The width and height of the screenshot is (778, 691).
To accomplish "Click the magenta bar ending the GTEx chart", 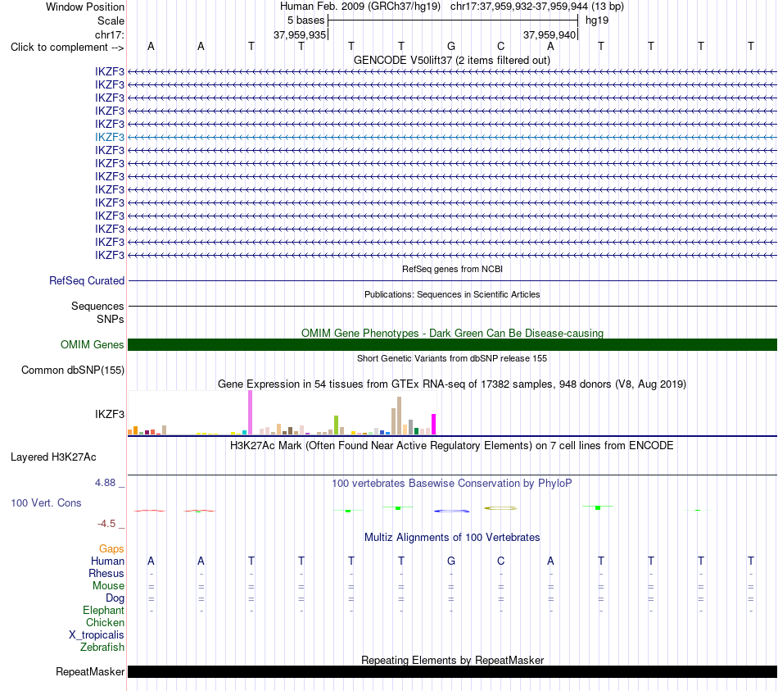I will [434, 425].
